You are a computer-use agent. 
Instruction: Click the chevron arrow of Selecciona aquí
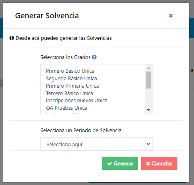[x=148, y=144]
